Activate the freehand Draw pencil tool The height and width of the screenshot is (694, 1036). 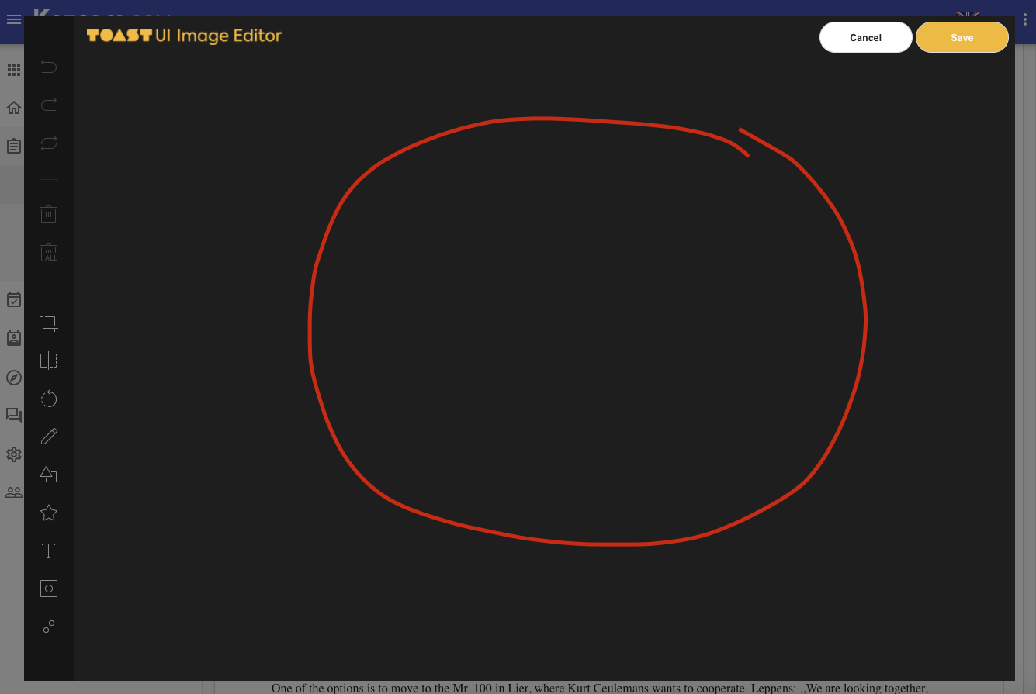click(48, 436)
